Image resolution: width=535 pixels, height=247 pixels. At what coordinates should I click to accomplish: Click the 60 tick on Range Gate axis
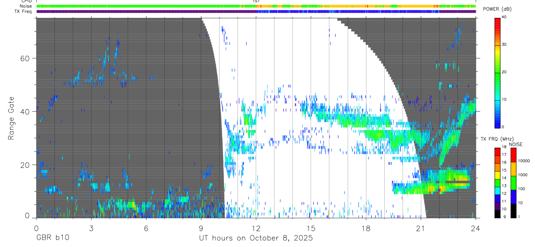[x=25, y=58]
